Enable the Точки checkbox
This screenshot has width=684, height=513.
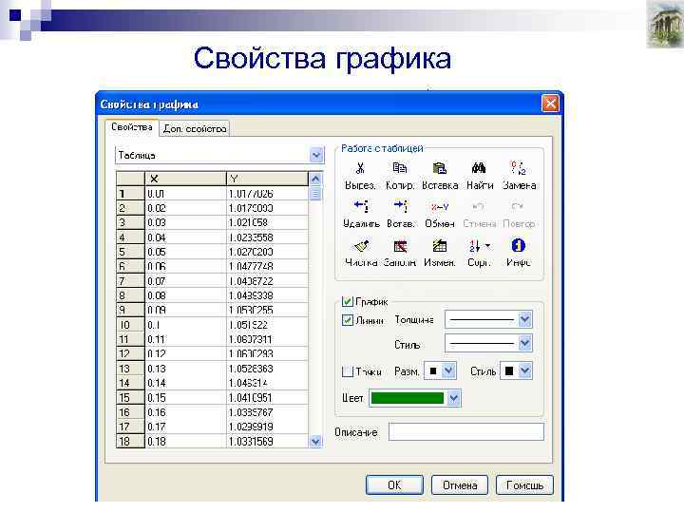click(348, 371)
